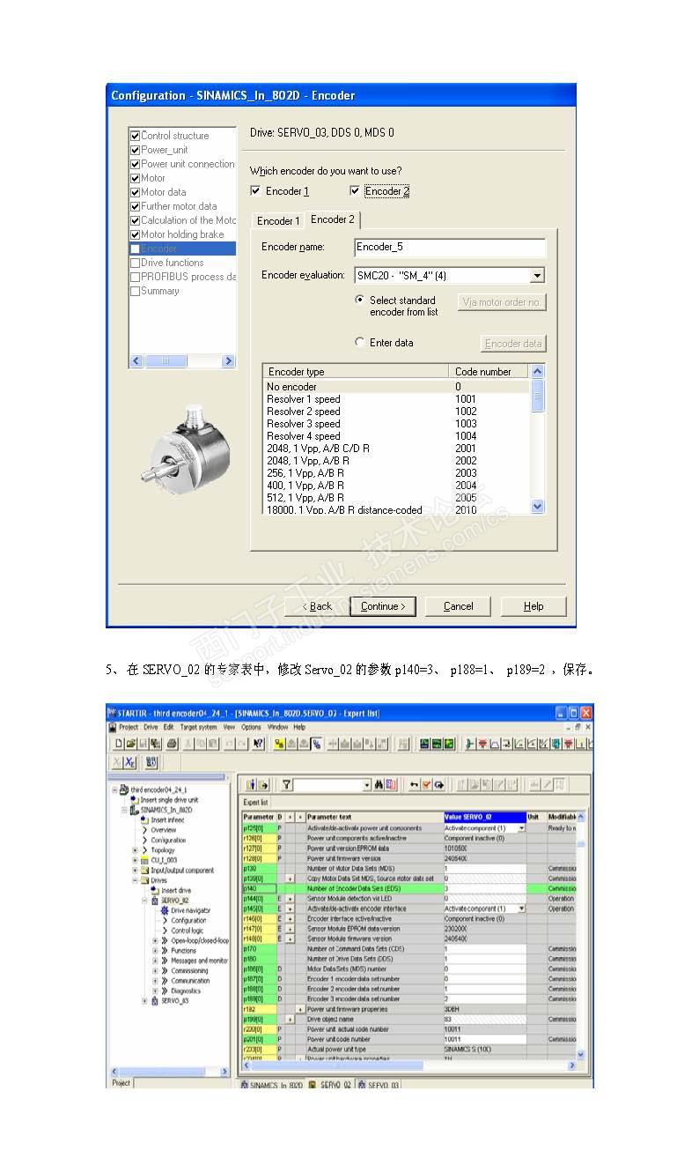This screenshot has width=699, height=1165.
Task: Click the first icon in expert list toolbar
Action: 251,784
